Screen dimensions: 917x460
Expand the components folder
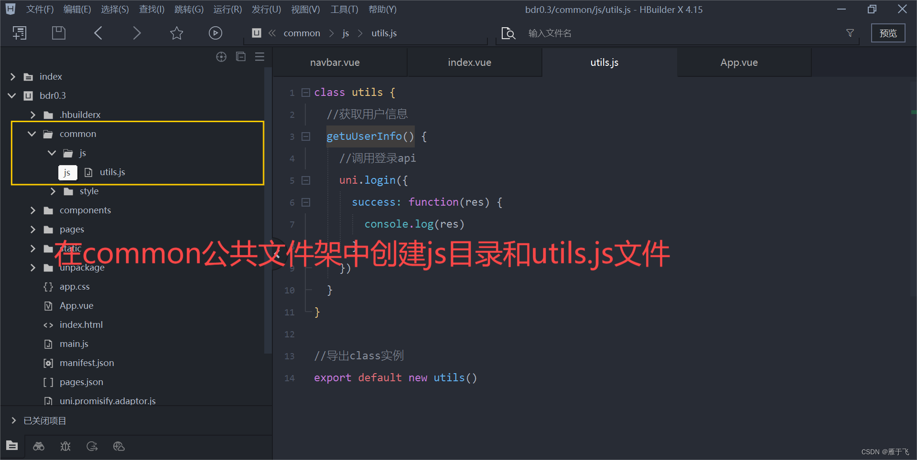32,210
